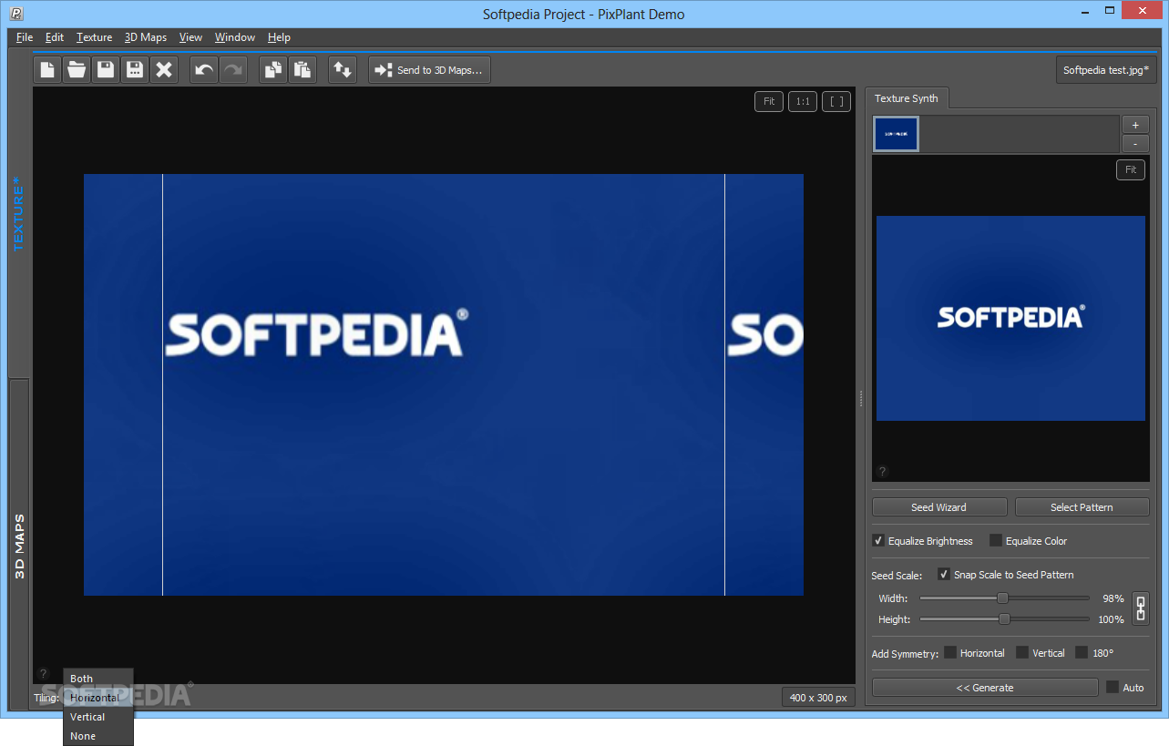Viewport: 1169px width, 746px height.
Task: Click the swap up-down arrows icon
Action: (x=343, y=70)
